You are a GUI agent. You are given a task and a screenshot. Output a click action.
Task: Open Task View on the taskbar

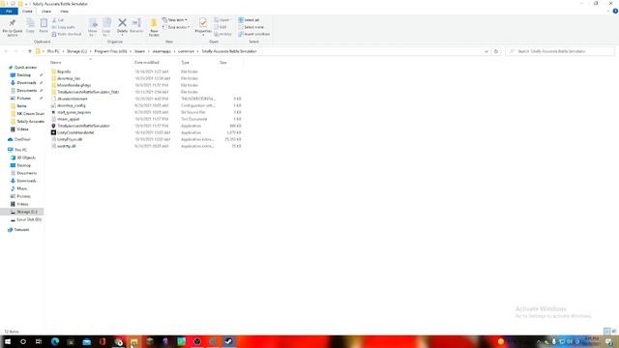click(39, 341)
